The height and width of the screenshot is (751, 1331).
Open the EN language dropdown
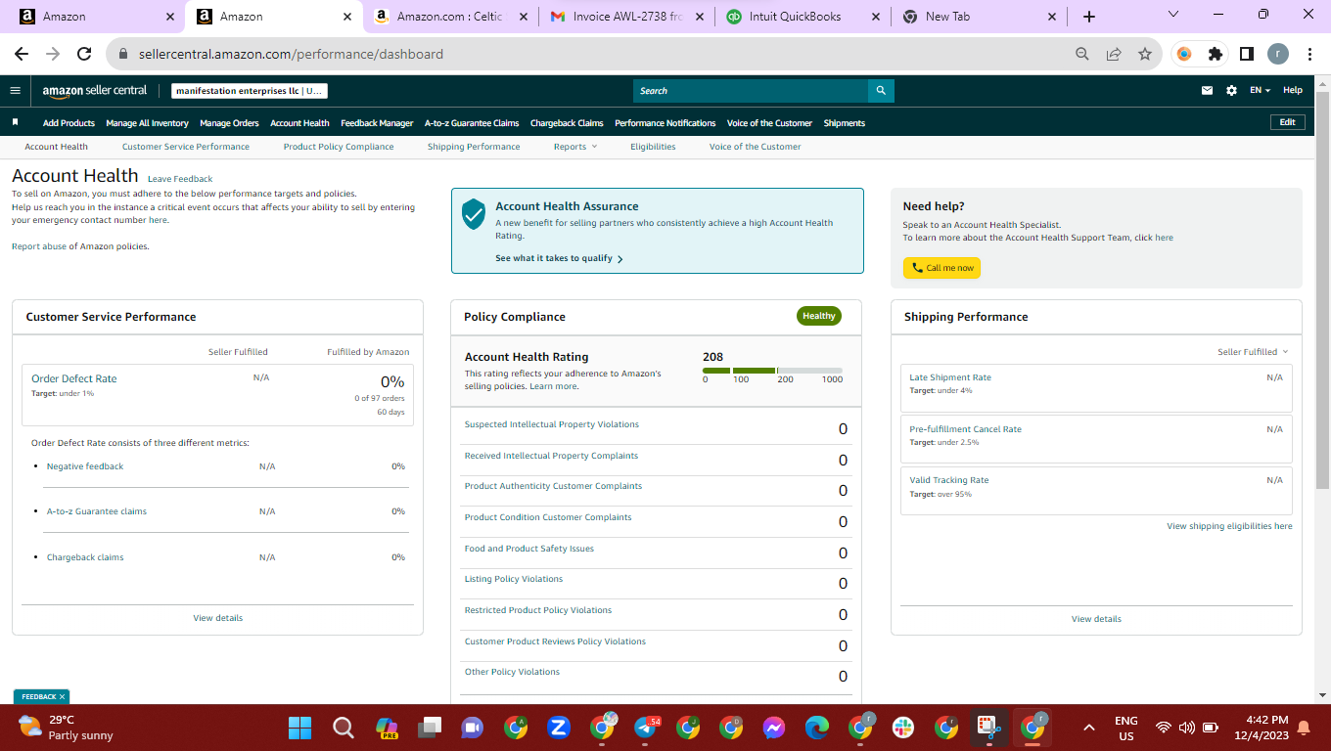pyautogui.click(x=1260, y=91)
